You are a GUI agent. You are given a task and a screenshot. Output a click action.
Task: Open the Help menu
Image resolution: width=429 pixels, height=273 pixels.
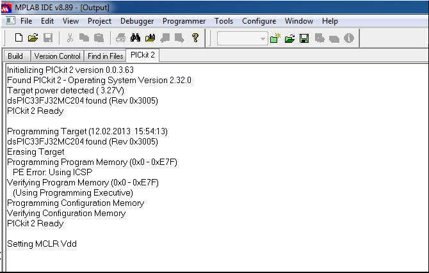[x=330, y=21]
